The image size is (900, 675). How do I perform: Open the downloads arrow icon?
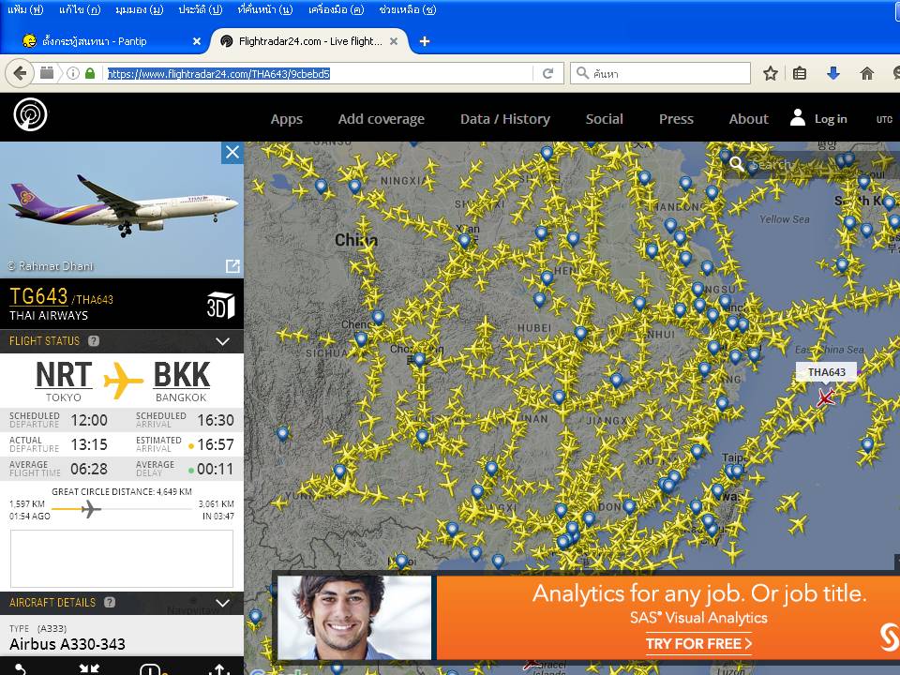pyautogui.click(x=832, y=73)
